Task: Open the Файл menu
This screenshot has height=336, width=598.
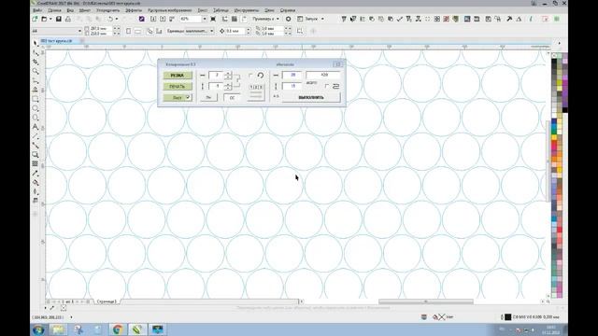Action: [37, 10]
